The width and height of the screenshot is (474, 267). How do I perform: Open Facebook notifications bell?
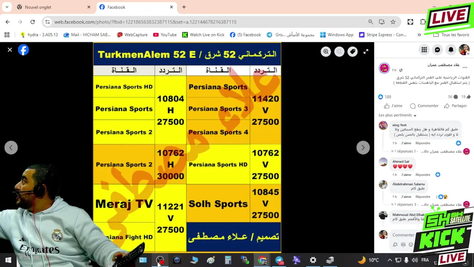(x=451, y=50)
